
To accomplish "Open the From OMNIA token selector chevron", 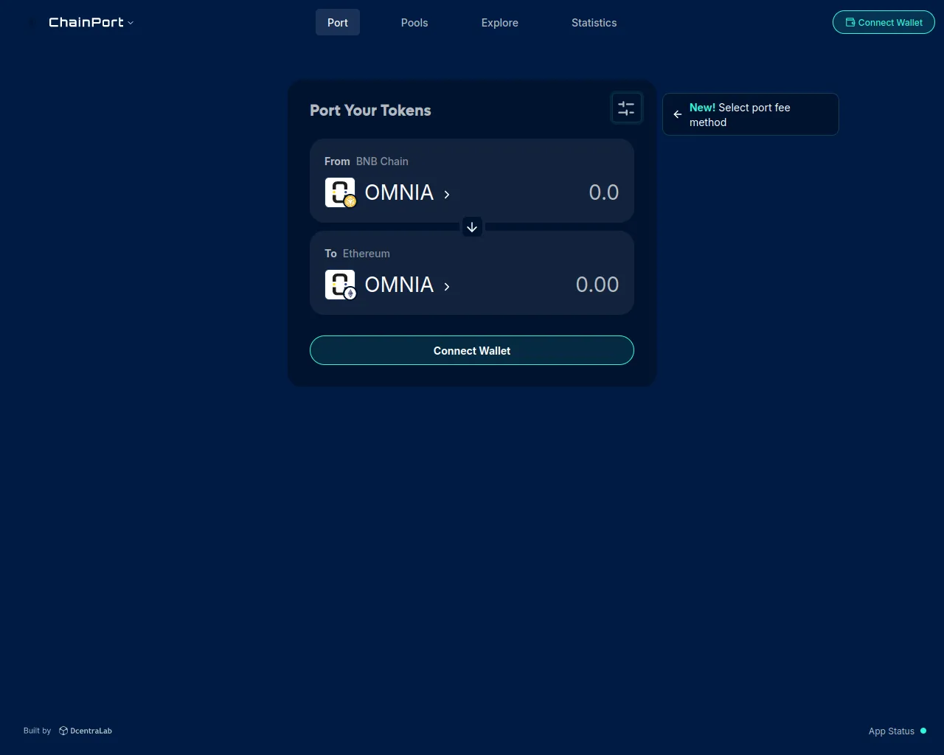I will [x=447, y=195].
